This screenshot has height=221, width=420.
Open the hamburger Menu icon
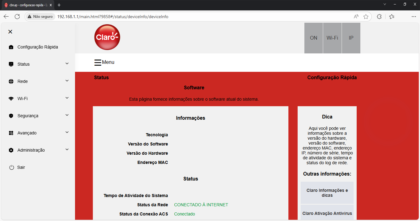point(97,62)
